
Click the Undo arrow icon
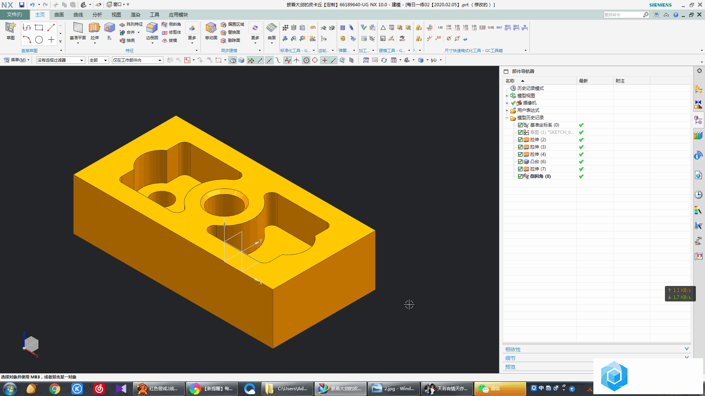[32, 5]
